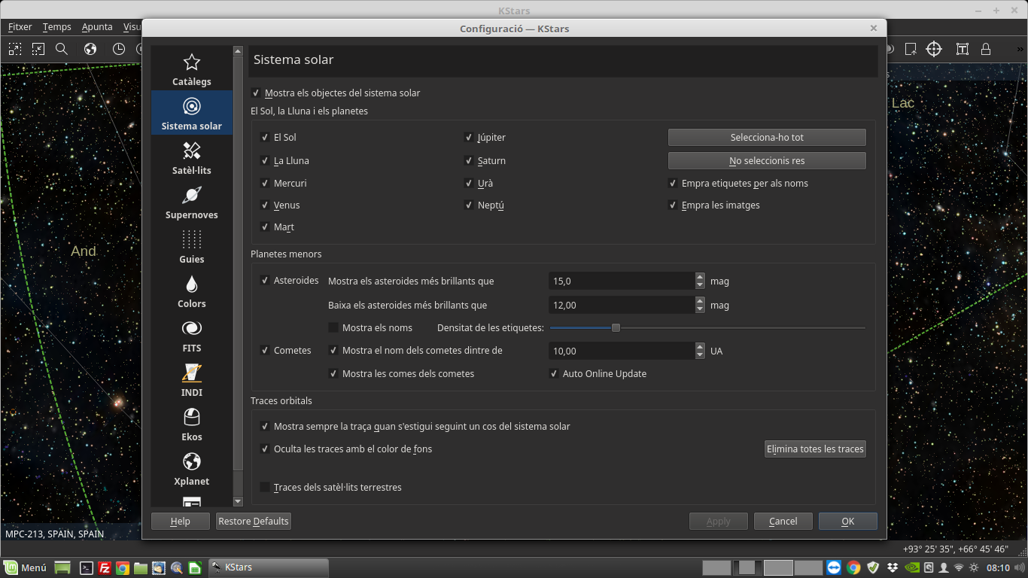Open the Catàlegs settings page
The image size is (1028, 578).
pyautogui.click(x=192, y=70)
